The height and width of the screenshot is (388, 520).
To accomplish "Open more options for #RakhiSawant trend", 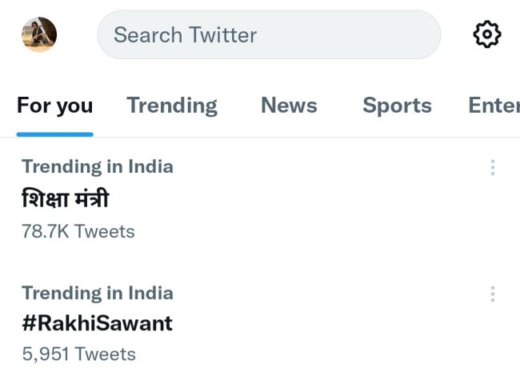I will click(x=492, y=294).
